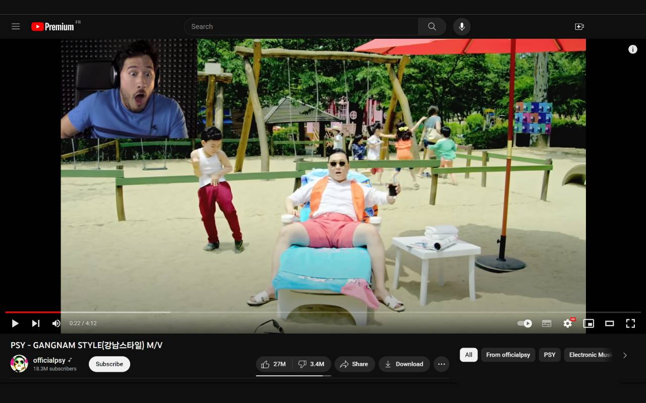Switch to Theater mode
Viewport: 646px width, 403px height.
[609, 323]
